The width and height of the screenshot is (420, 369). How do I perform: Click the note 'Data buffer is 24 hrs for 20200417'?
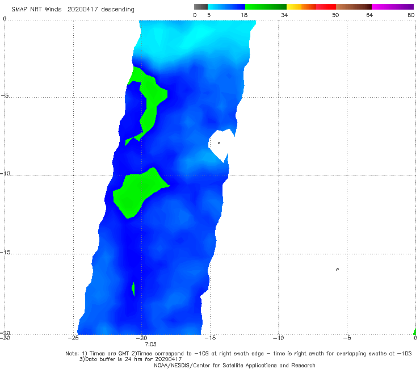[x=131, y=359]
